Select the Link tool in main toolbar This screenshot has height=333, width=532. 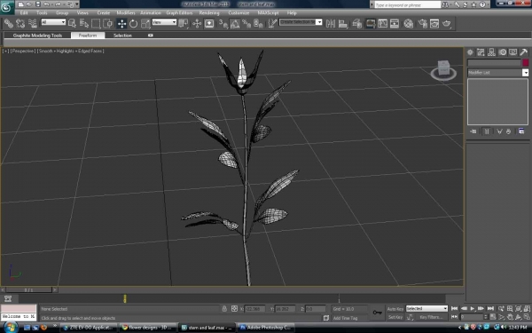pyautogui.click(x=9, y=23)
